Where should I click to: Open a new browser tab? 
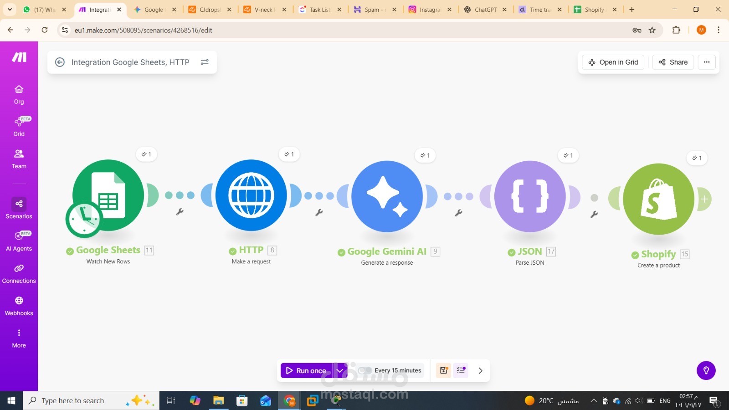tap(631, 10)
